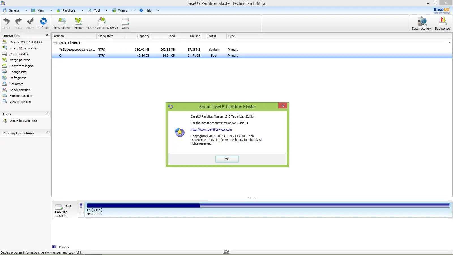
Task: Select the Resize/Move toolbar tool
Action: click(62, 23)
